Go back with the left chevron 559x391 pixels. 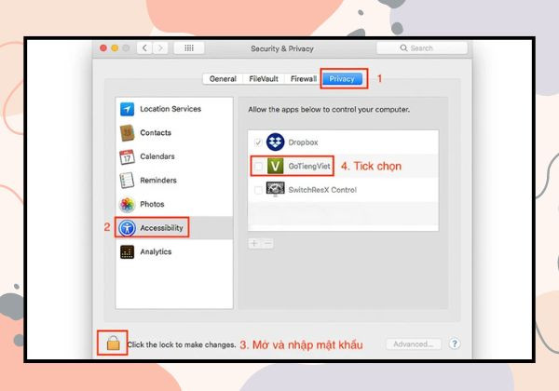(144, 48)
